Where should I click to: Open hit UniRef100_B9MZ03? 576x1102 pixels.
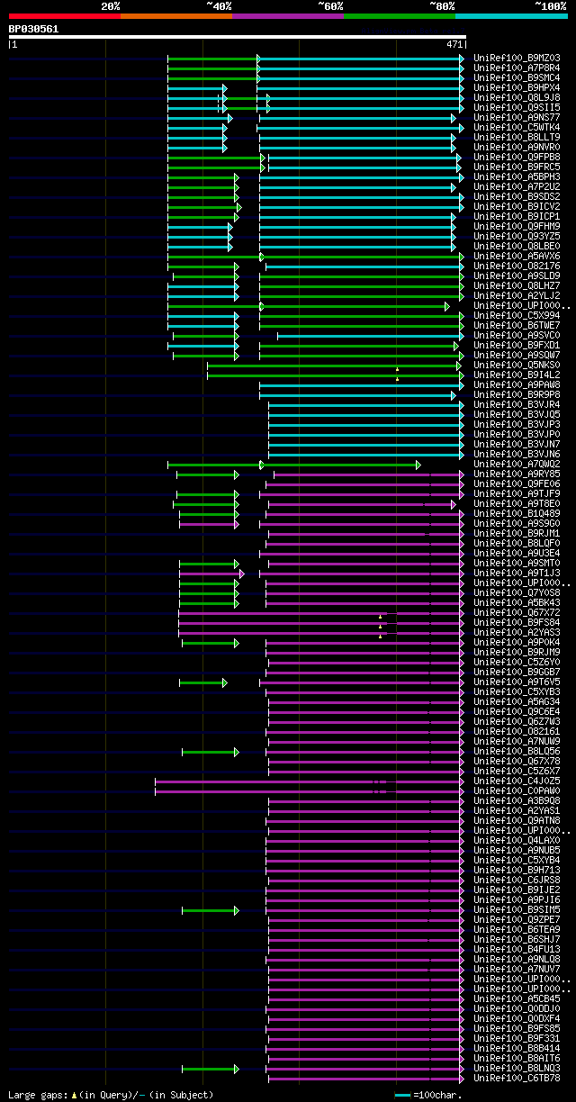tap(517, 59)
